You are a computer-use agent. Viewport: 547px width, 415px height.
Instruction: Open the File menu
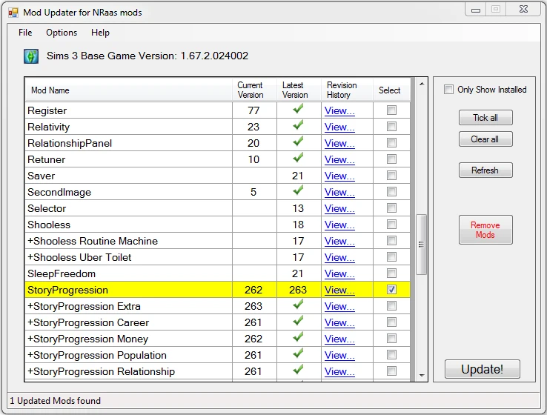coord(25,33)
